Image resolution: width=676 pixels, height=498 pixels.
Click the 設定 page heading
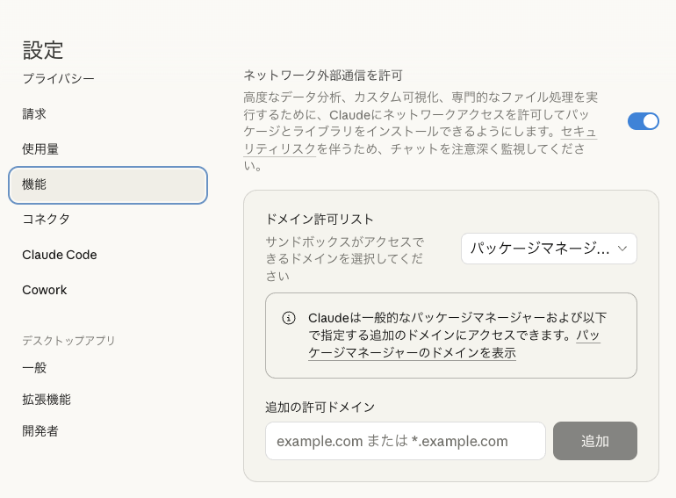[x=43, y=50]
